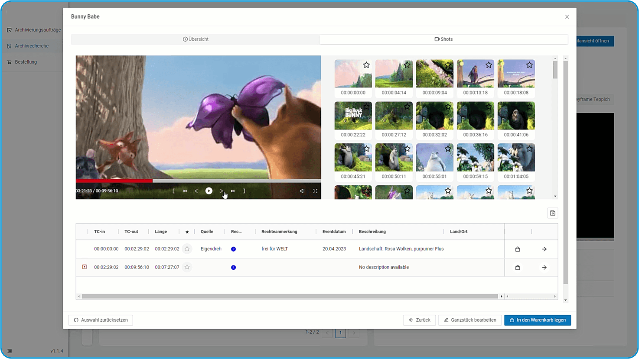This screenshot has height=359, width=639.
Task: Add the Eigendreh row to the cart
Action: (x=517, y=249)
